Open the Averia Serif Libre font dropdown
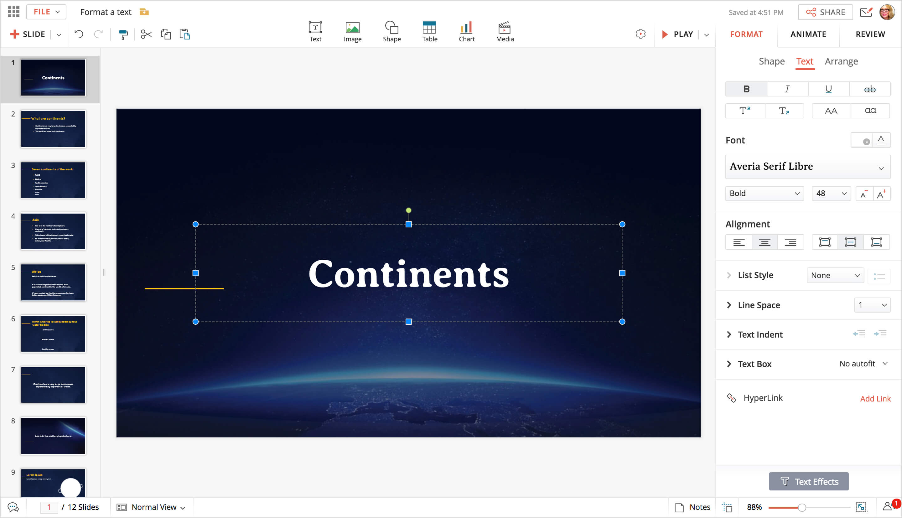 click(x=807, y=167)
